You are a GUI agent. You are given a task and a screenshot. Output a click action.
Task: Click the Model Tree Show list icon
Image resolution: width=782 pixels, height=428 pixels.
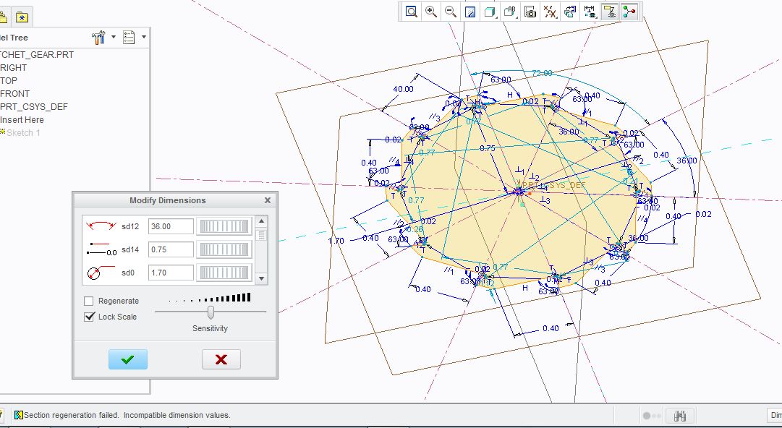coord(129,38)
